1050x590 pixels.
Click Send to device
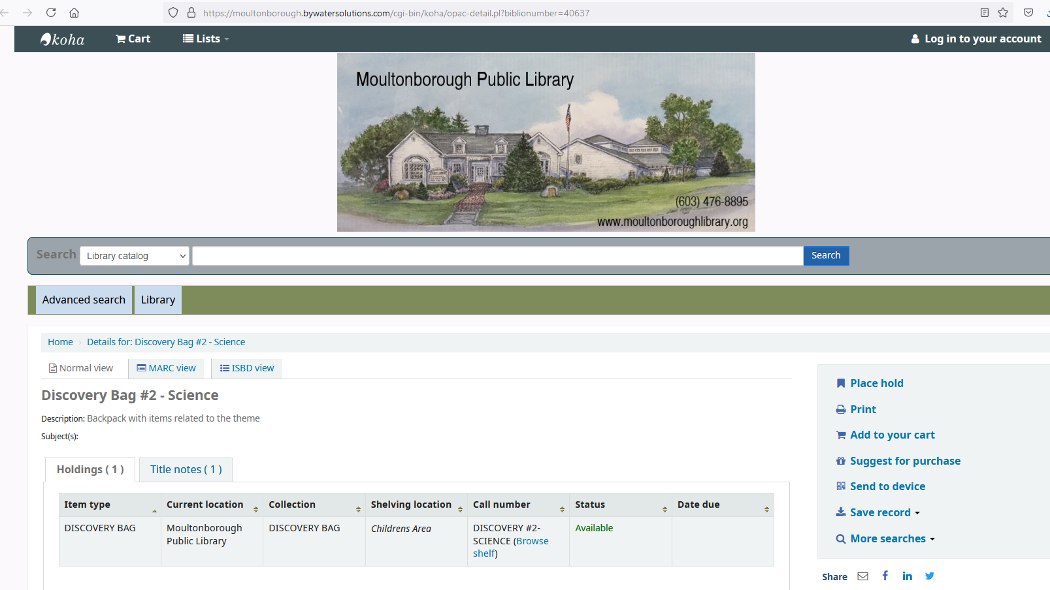point(881,486)
